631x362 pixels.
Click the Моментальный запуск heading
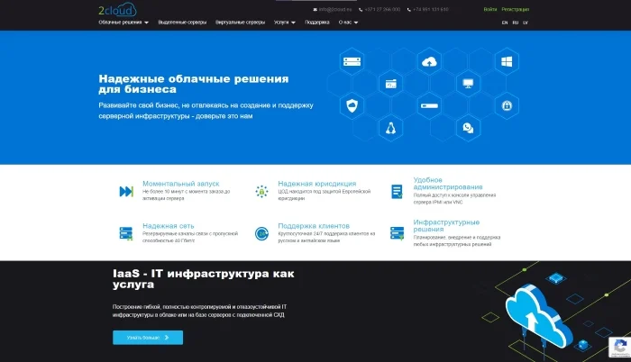(x=180, y=184)
